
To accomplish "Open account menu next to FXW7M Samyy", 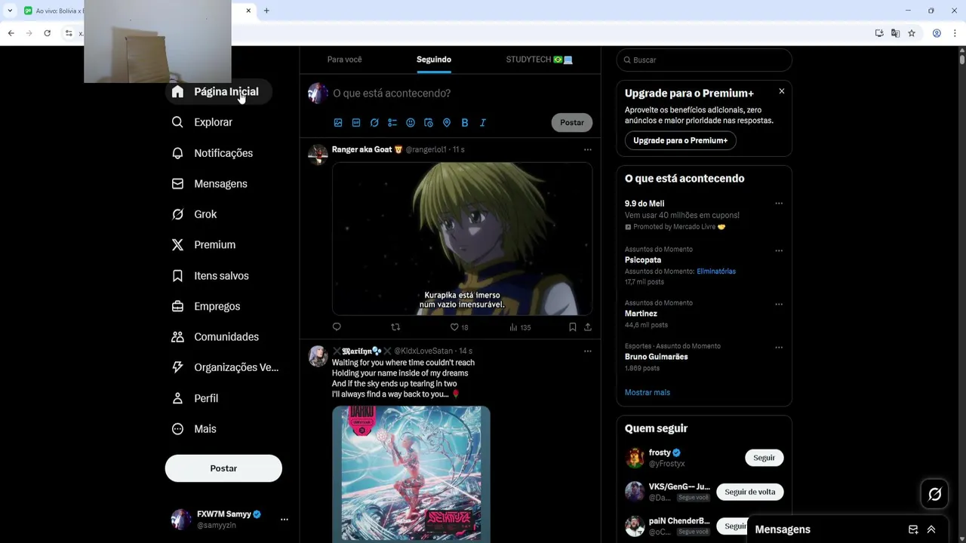I will (x=285, y=520).
